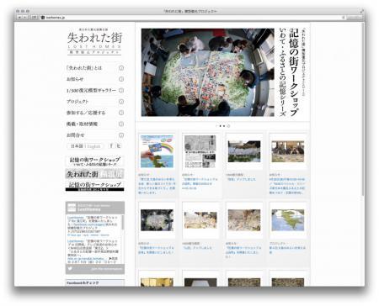Click the browser back arrow button
379x306 pixels.
[x=19, y=18]
